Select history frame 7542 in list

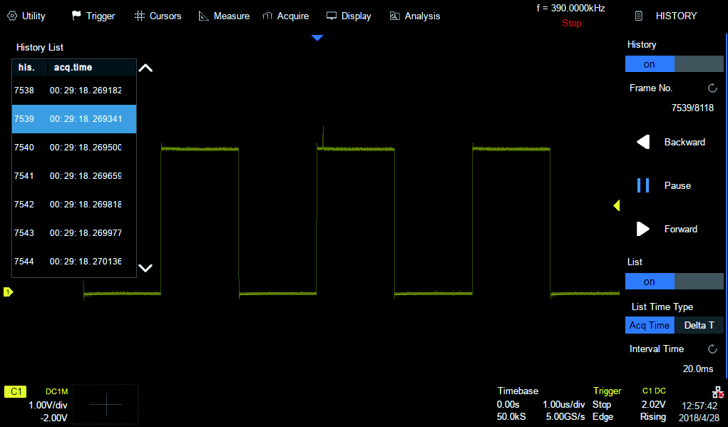coord(73,205)
